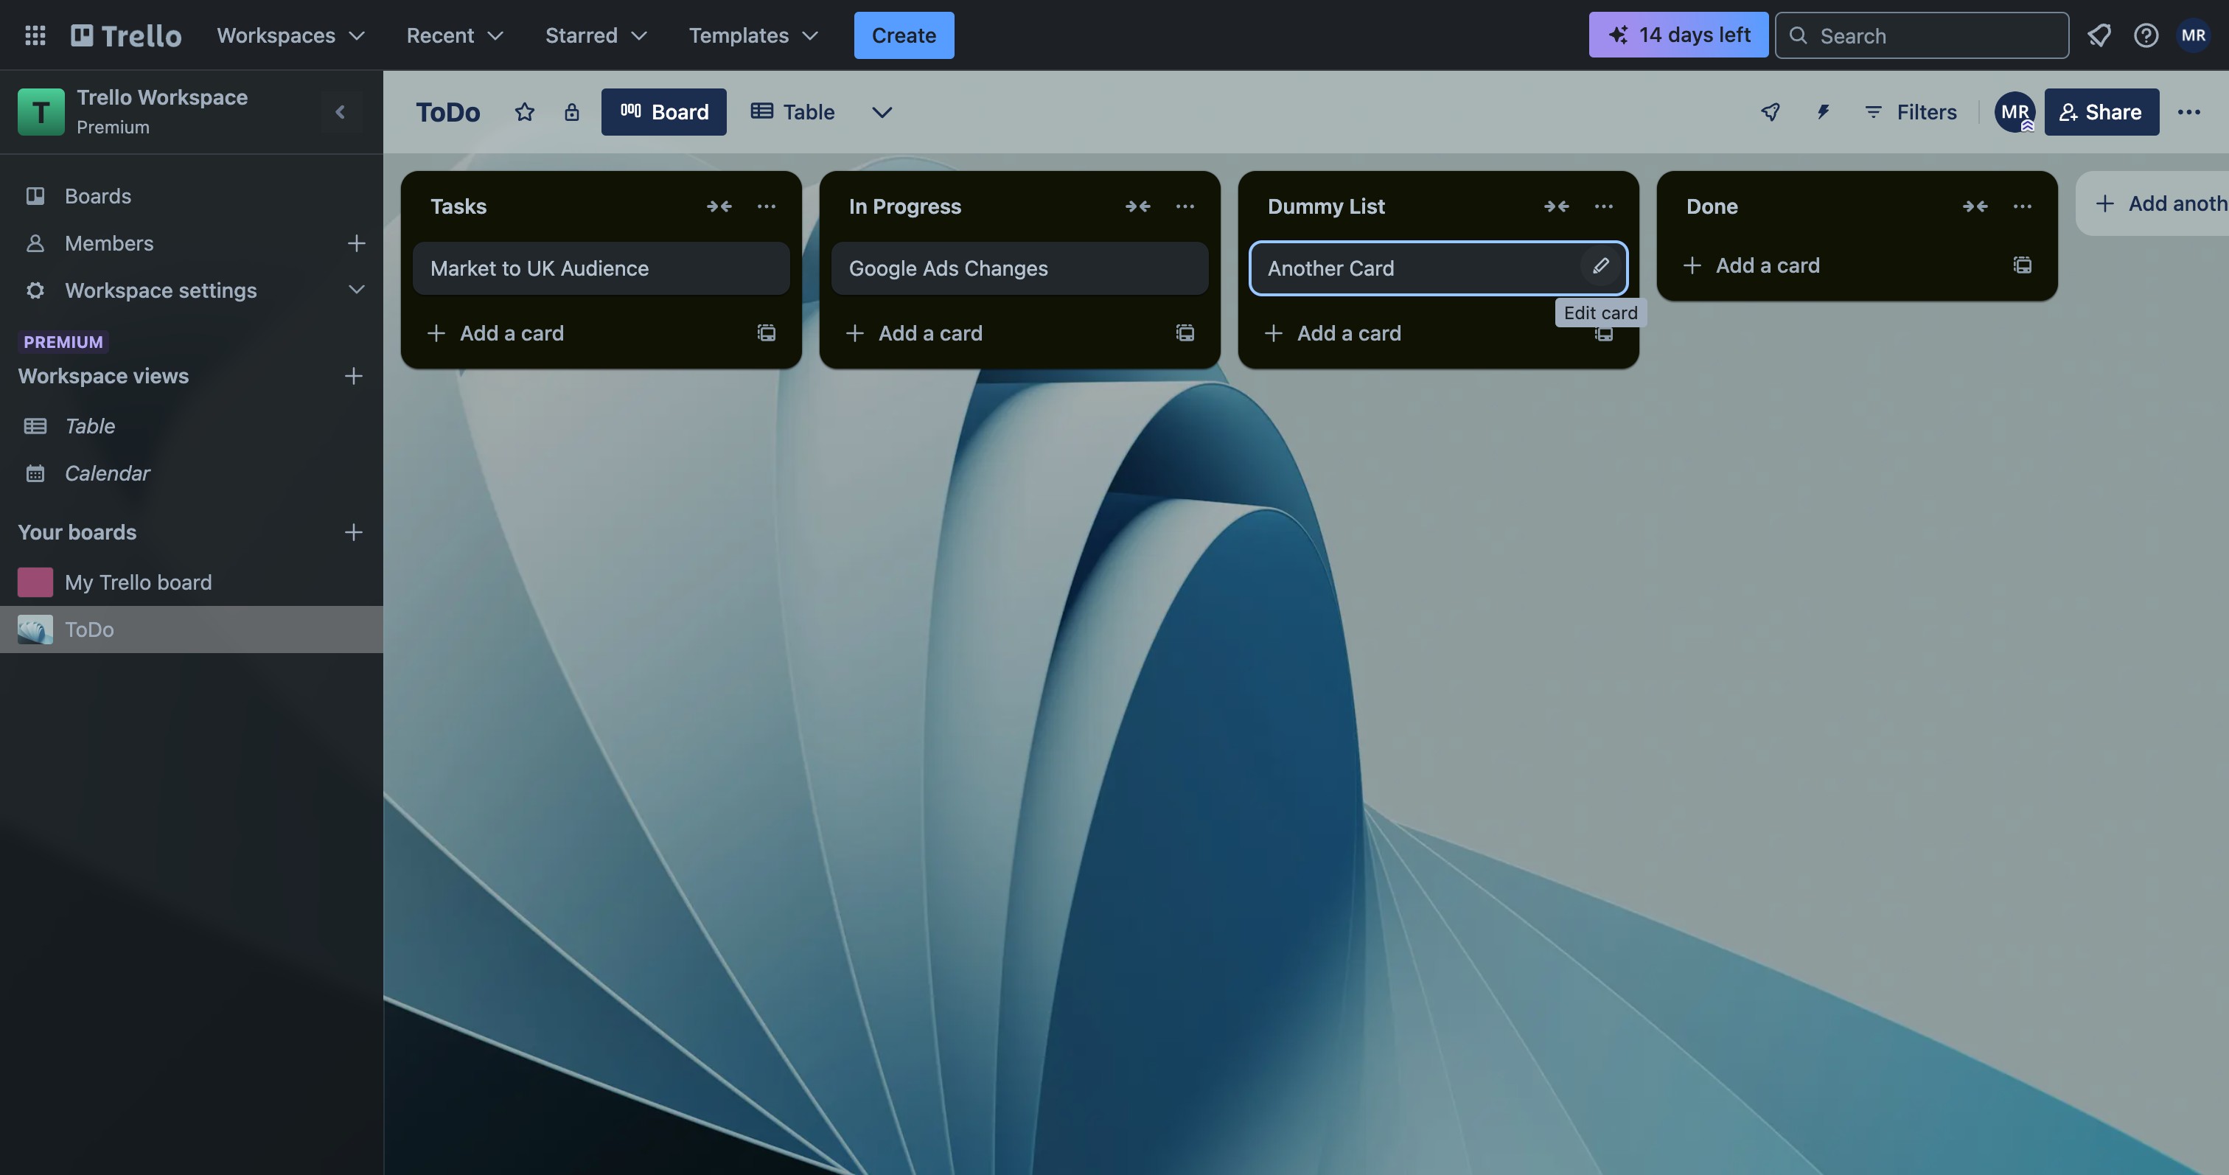
Task: Open the Google Ads Changes card
Action: (1019, 269)
